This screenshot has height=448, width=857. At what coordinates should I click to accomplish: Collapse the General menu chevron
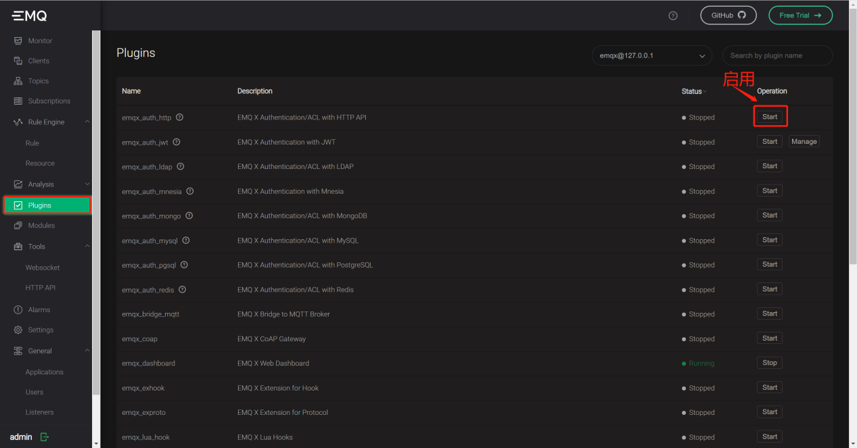[x=87, y=351]
